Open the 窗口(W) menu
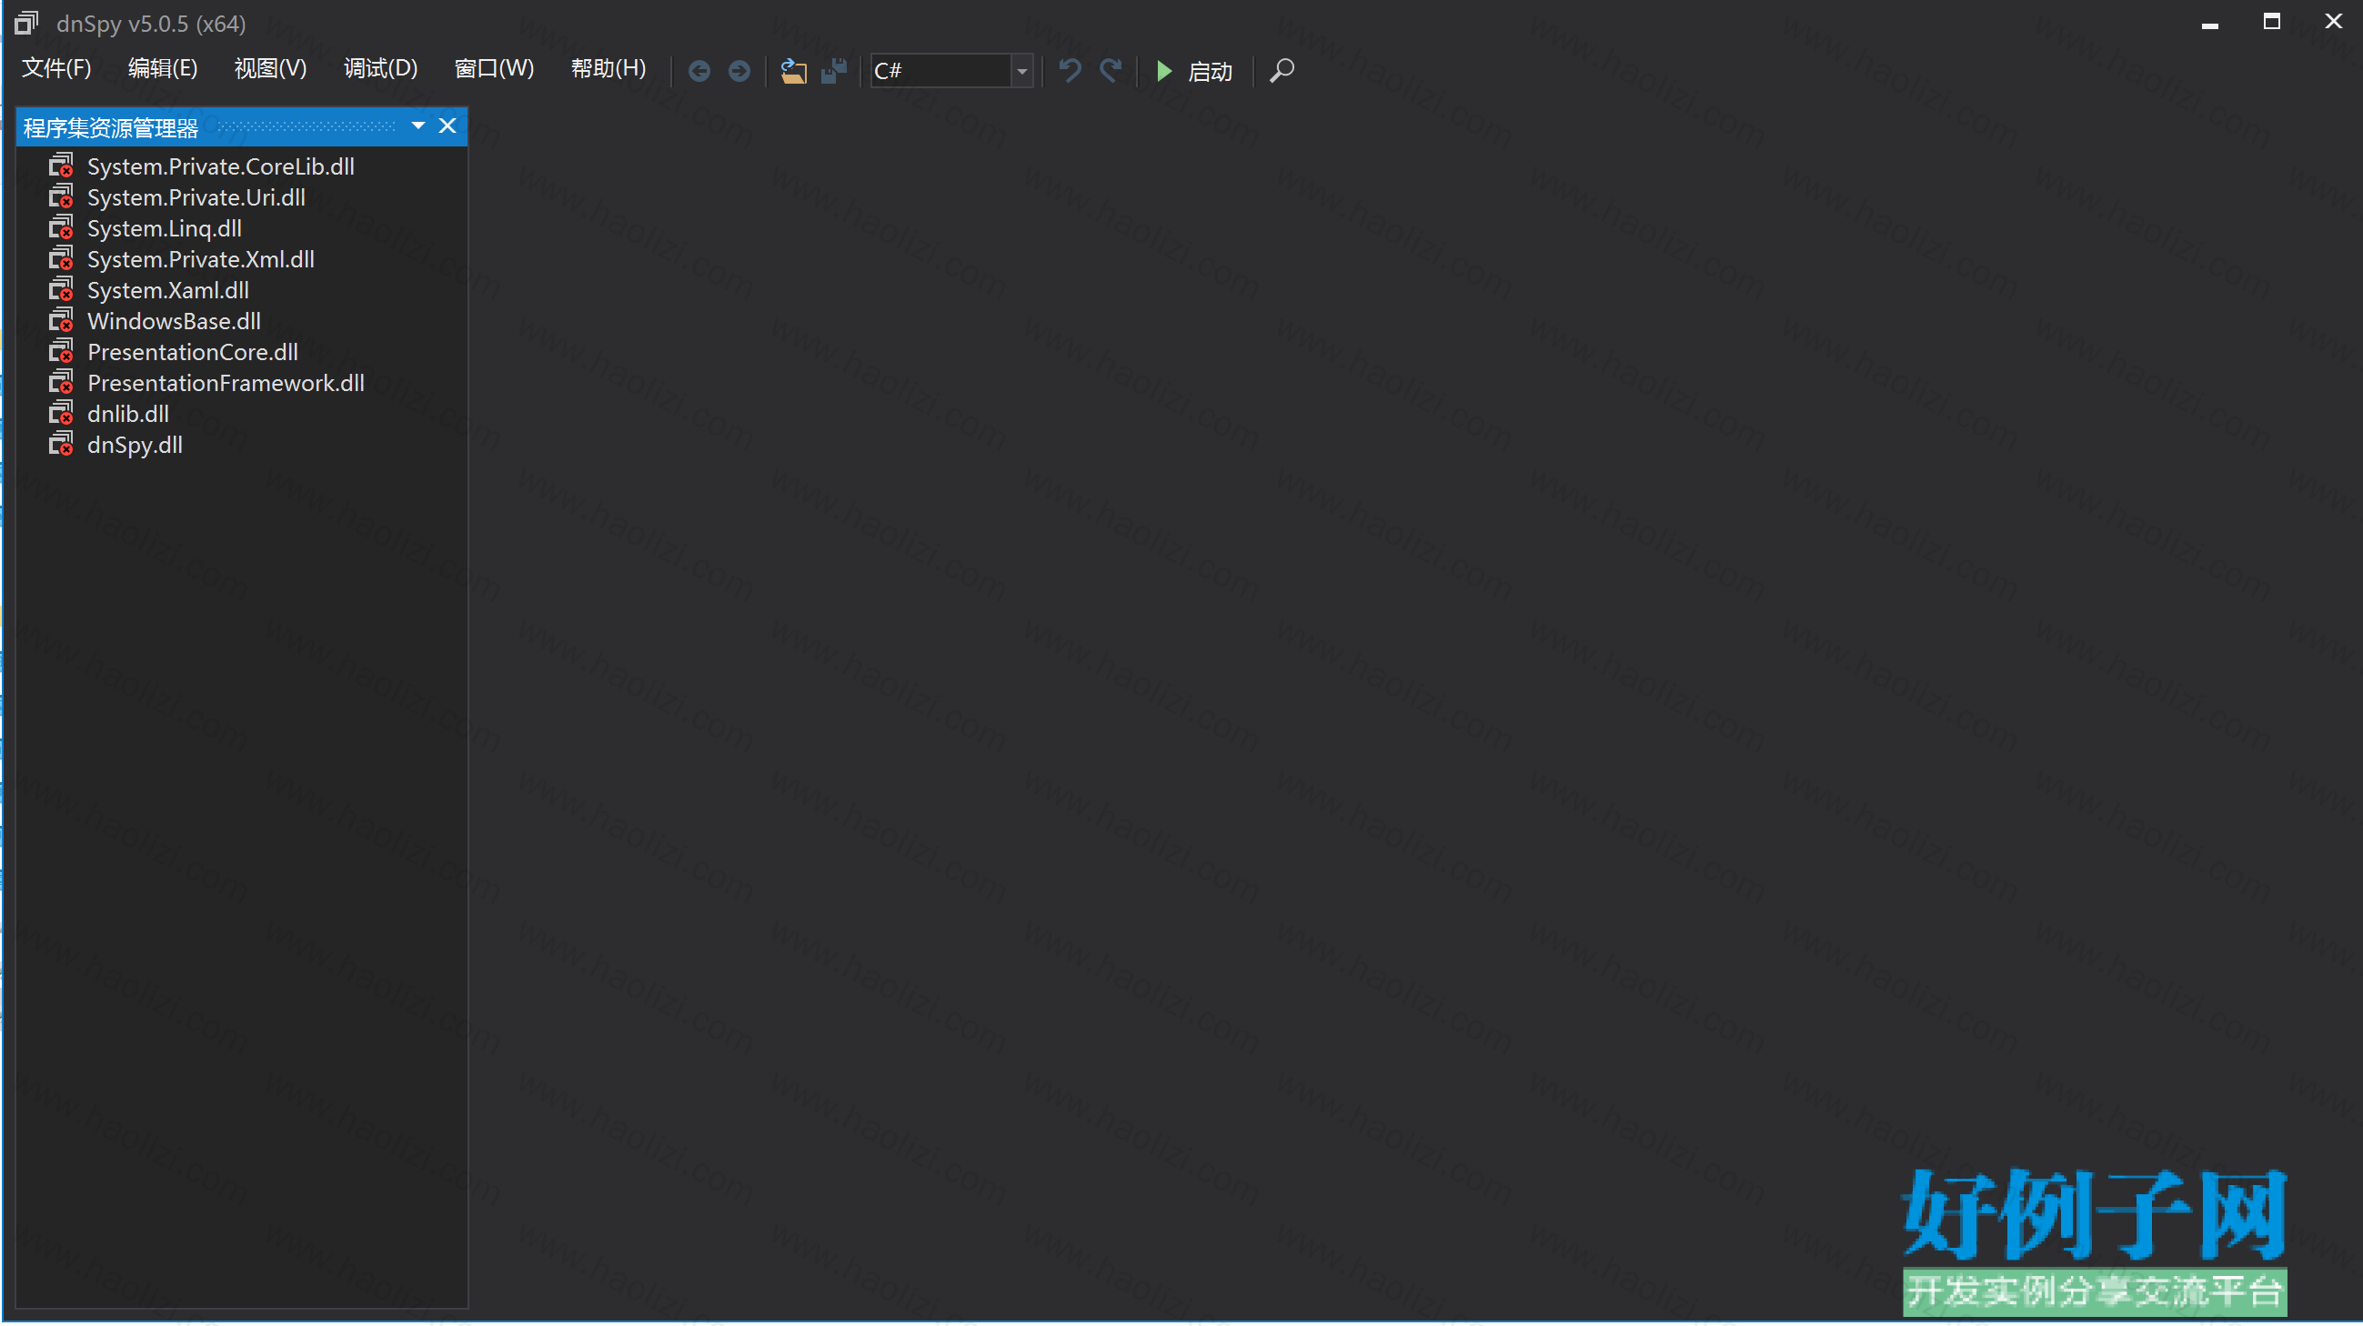Screen dimensions: 2363x1326 tap(495, 69)
